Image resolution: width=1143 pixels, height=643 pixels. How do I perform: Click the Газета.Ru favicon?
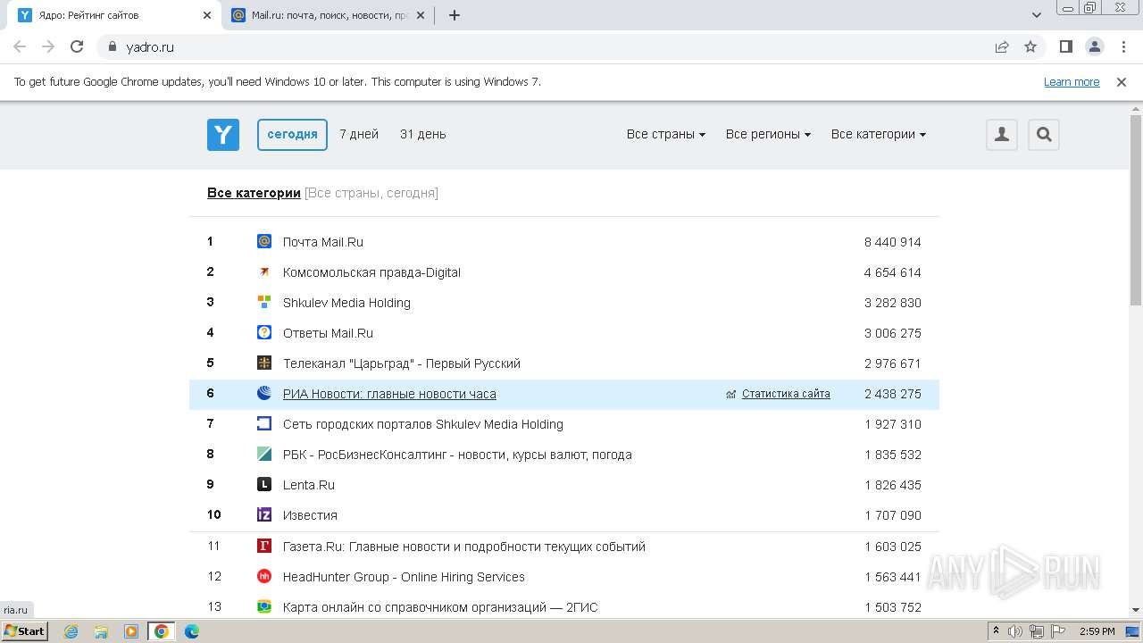click(x=264, y=546)
